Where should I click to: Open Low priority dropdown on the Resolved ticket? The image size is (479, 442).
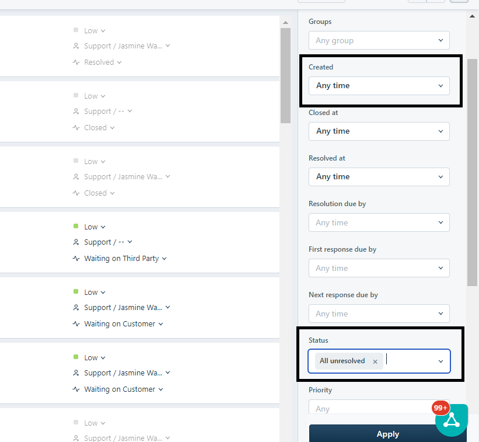click(95, 31)
